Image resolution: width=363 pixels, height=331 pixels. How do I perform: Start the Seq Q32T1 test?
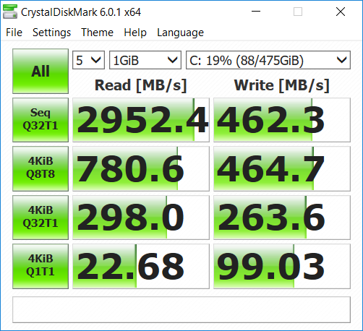pyautogui.click(x=40, y=120)
